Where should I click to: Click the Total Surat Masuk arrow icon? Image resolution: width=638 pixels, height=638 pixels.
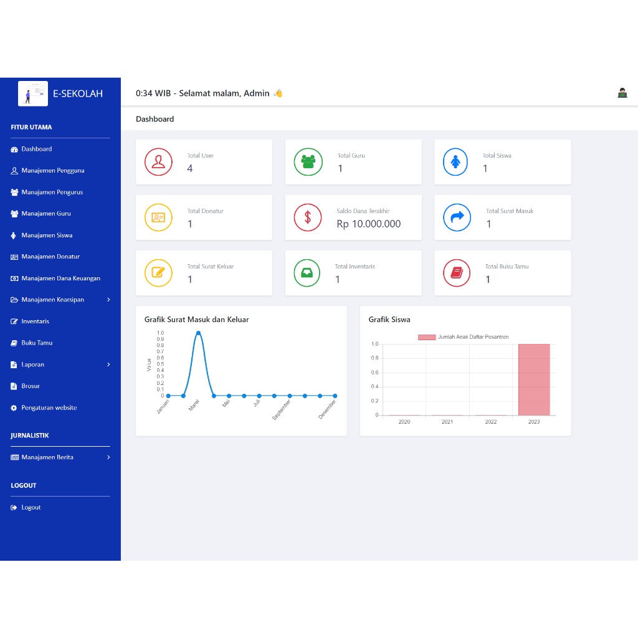pyautogui.click(x=457, y=217)
